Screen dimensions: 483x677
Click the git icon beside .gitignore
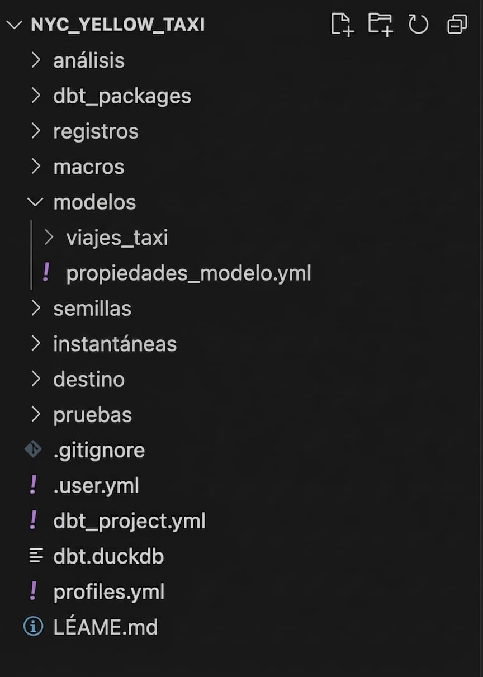pyautogui.click(x=34, y=449)
